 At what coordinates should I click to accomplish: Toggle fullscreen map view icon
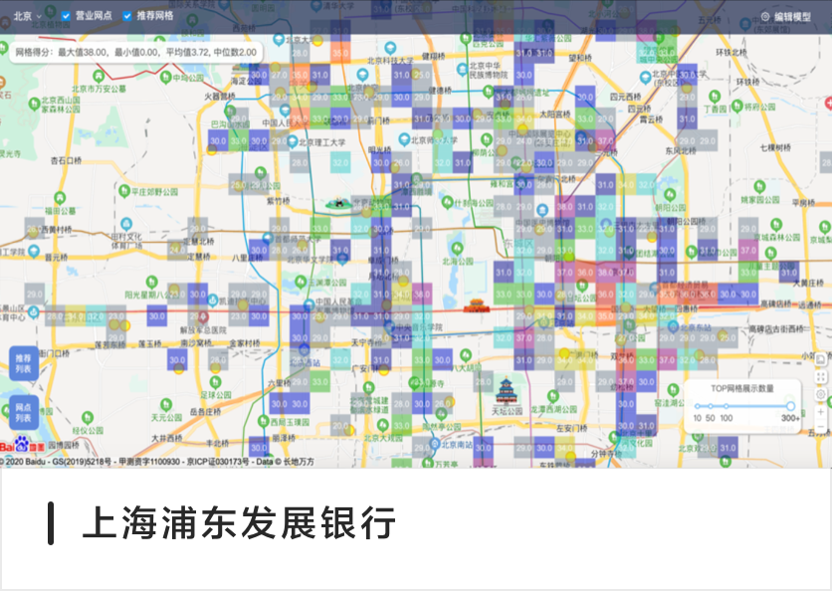(x=820, y=377)
